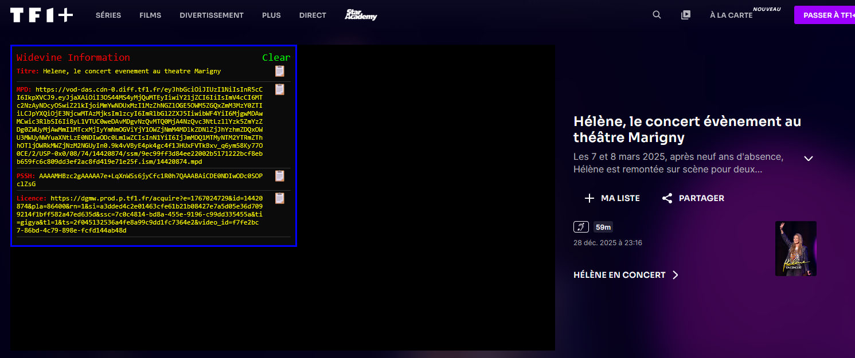Click the NOUVEAU label above À LA CARTE
The height and width of the screenshot is (358, 855).
tap(767, 9)
